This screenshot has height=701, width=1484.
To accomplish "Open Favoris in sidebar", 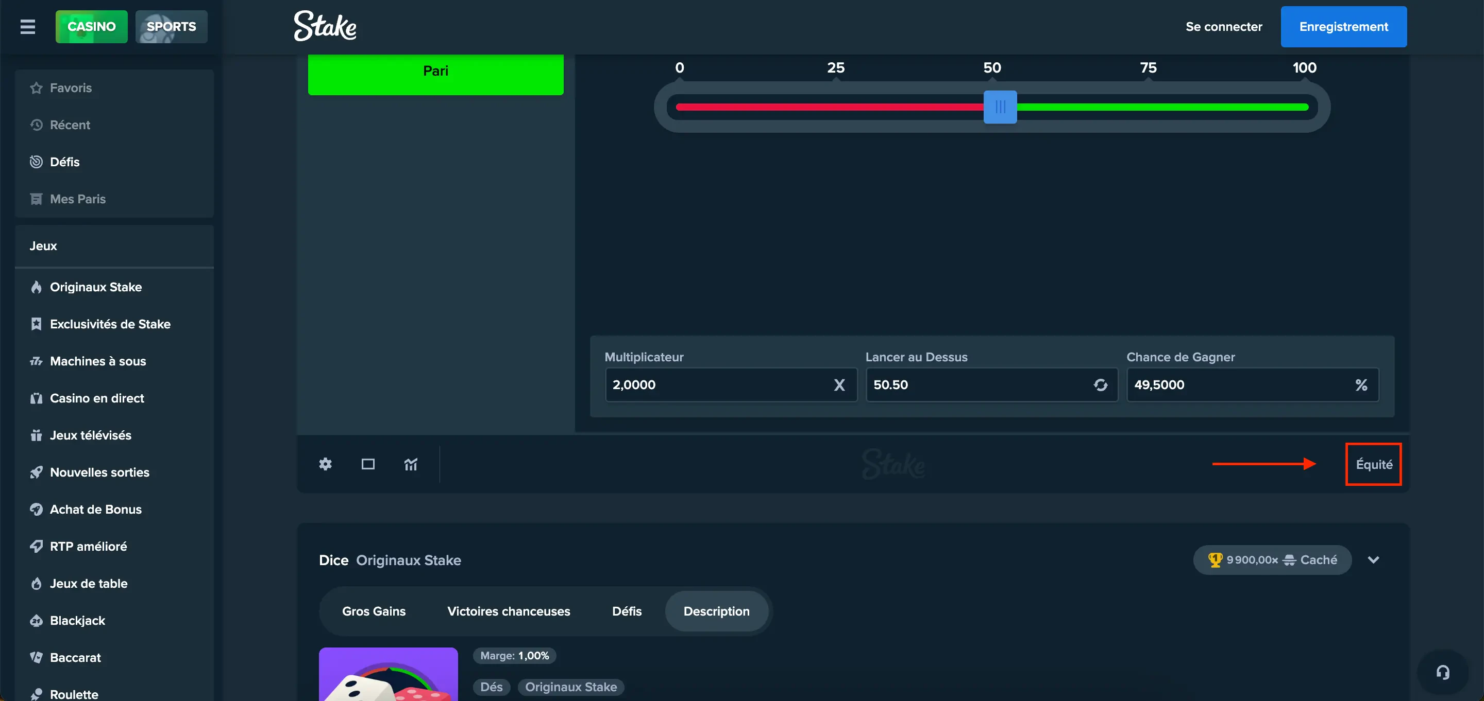I will pos(114,87).
